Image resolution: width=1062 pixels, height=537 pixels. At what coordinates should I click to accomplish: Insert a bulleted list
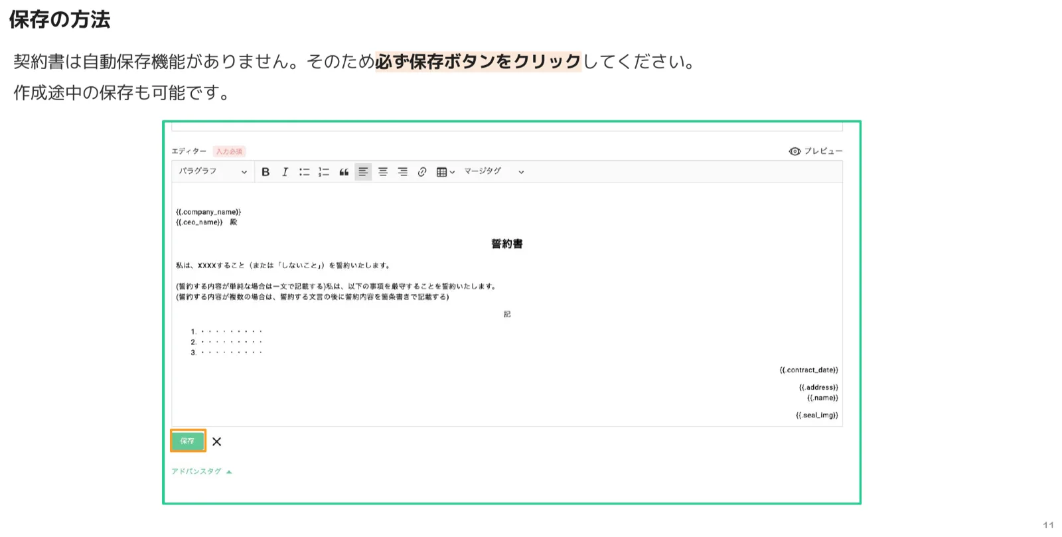(x=304, y=172)
